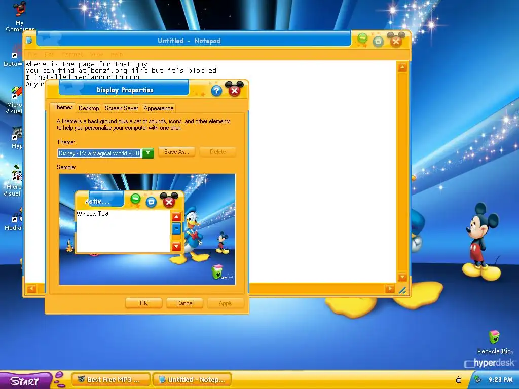The image size is (519, 389).
Task: Click the sample preview's red scroll-down arrow
Action: [x=176, y=246]
